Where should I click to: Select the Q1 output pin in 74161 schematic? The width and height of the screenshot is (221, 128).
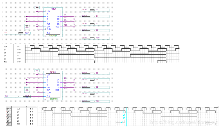point(92,16)
